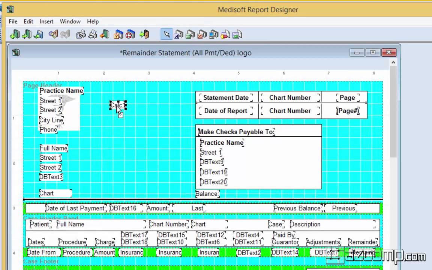The image size is (432, 270).
Task: Select the Date of Last Payment label
Action: pos(76,208)
